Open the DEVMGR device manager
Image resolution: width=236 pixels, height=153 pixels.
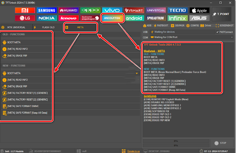coord(178,26)
